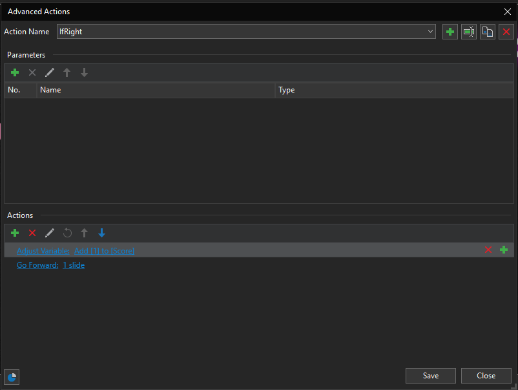Click the Adjust Variable action link

point(43,251)
